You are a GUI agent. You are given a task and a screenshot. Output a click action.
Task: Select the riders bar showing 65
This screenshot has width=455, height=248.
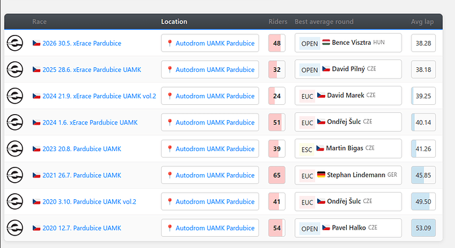coord(277,175)
